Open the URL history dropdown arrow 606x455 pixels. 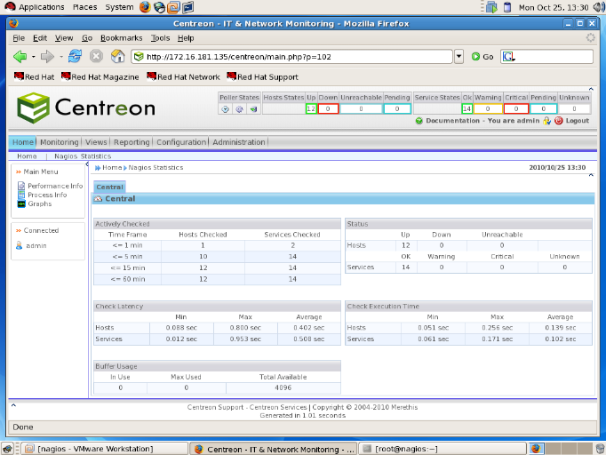pos(458,56)
